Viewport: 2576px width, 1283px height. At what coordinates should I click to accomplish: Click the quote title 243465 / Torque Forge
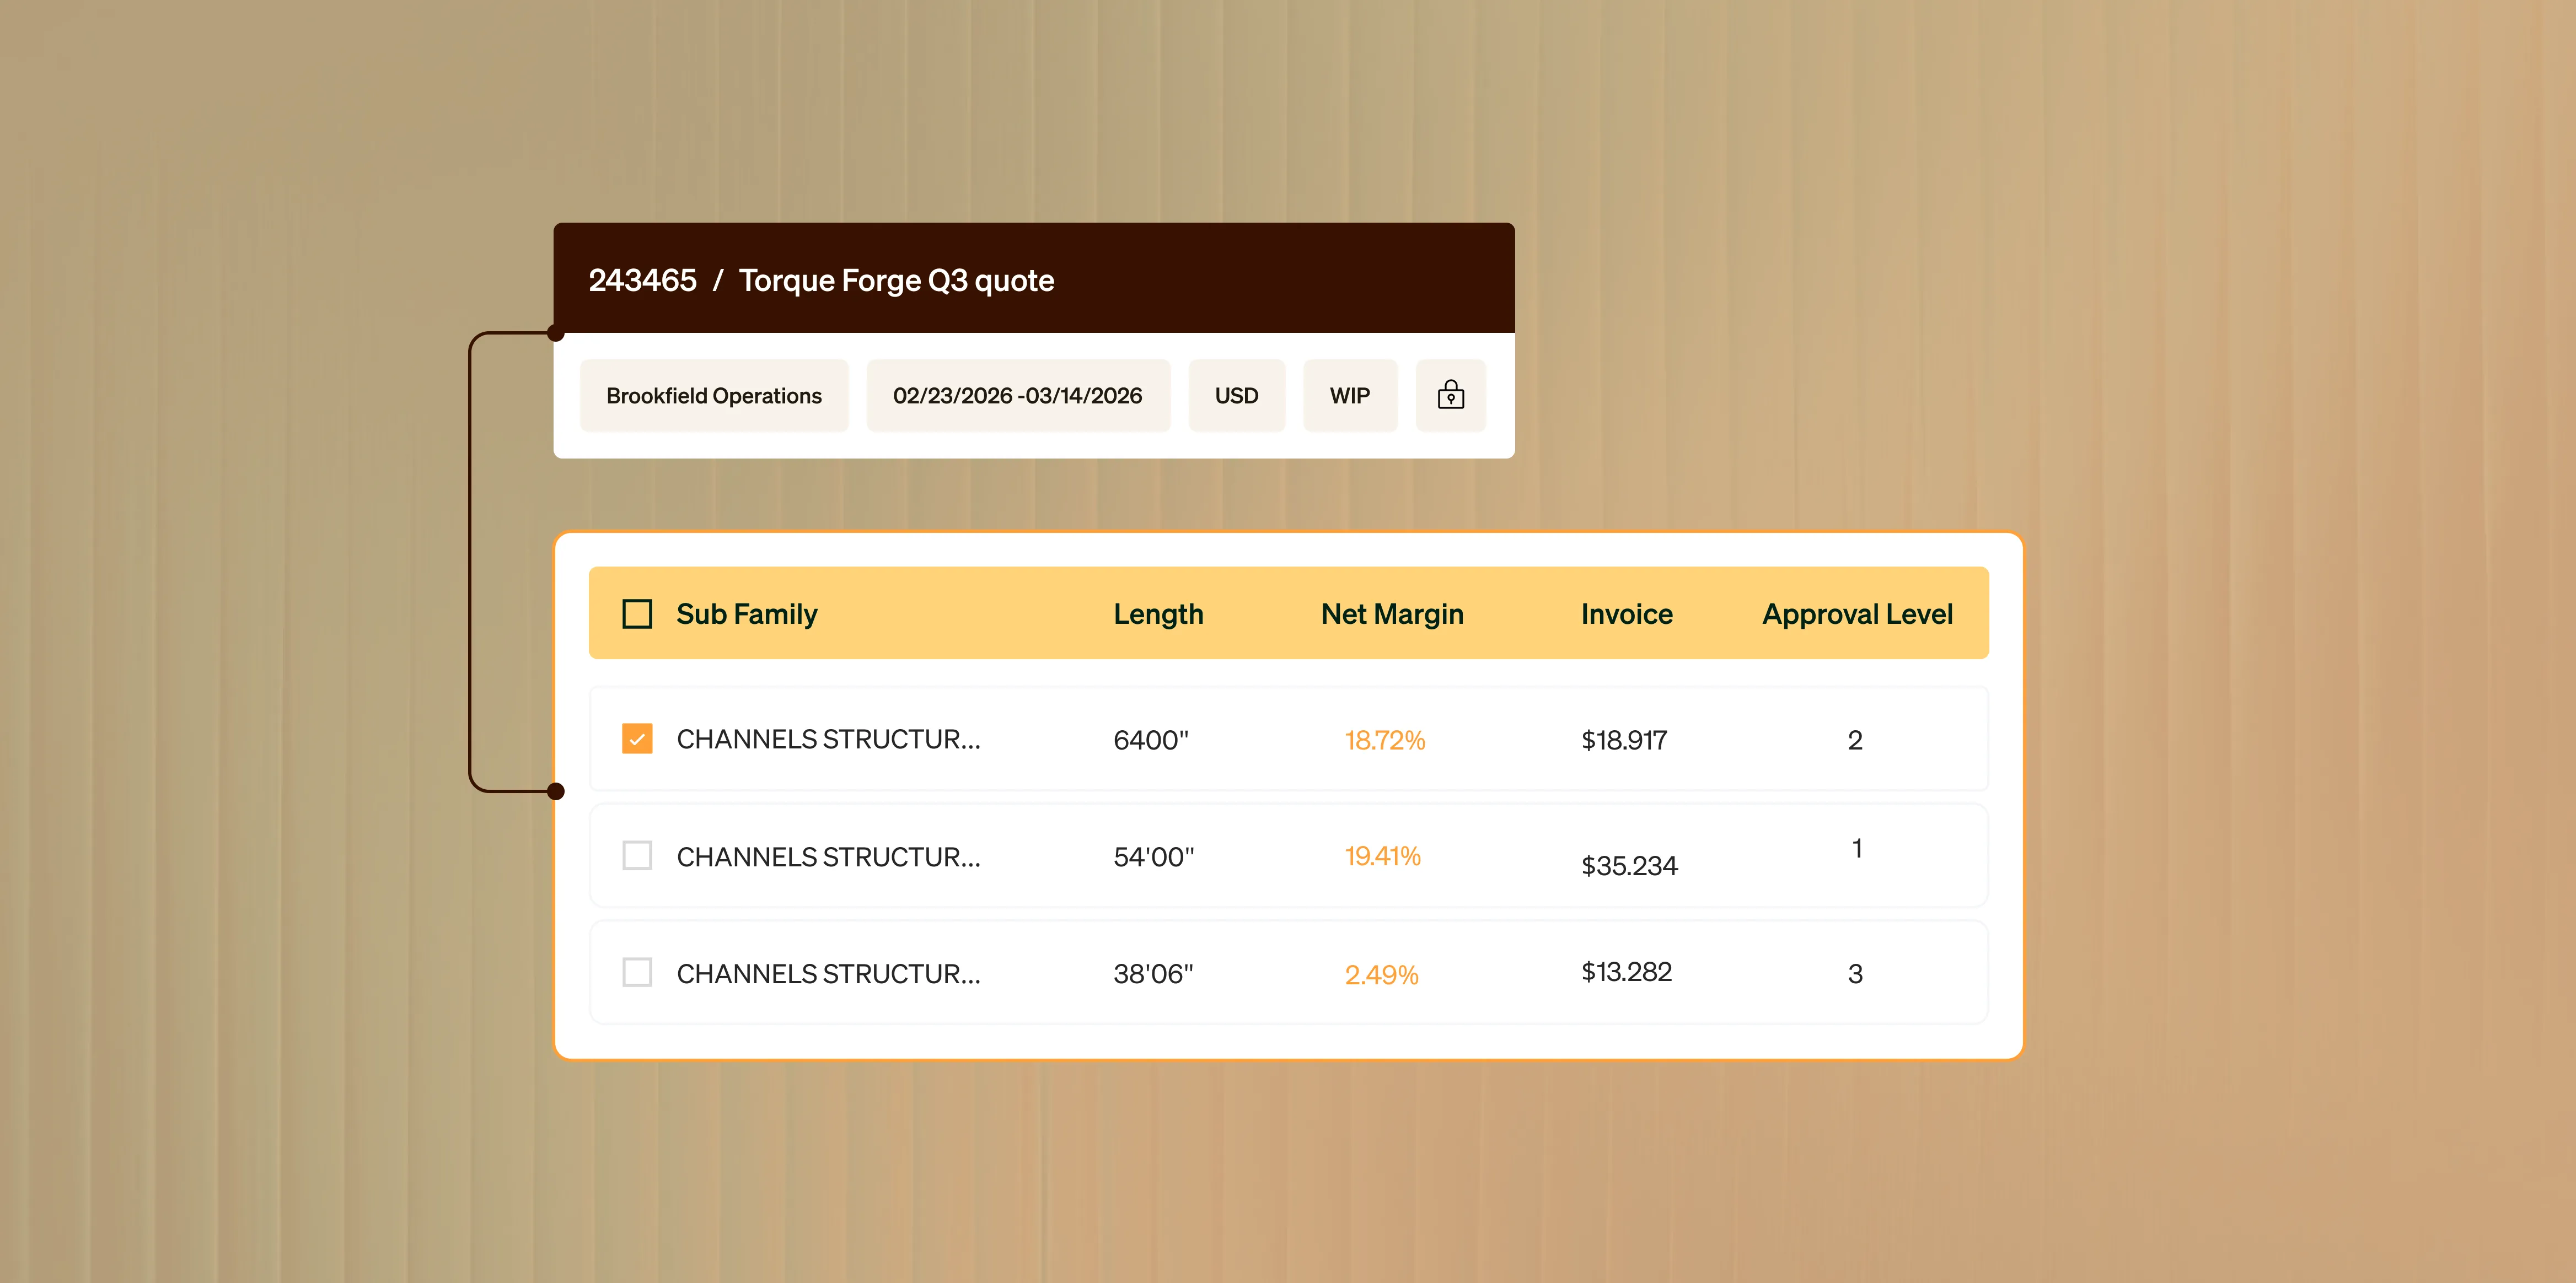tap(821, 281)
